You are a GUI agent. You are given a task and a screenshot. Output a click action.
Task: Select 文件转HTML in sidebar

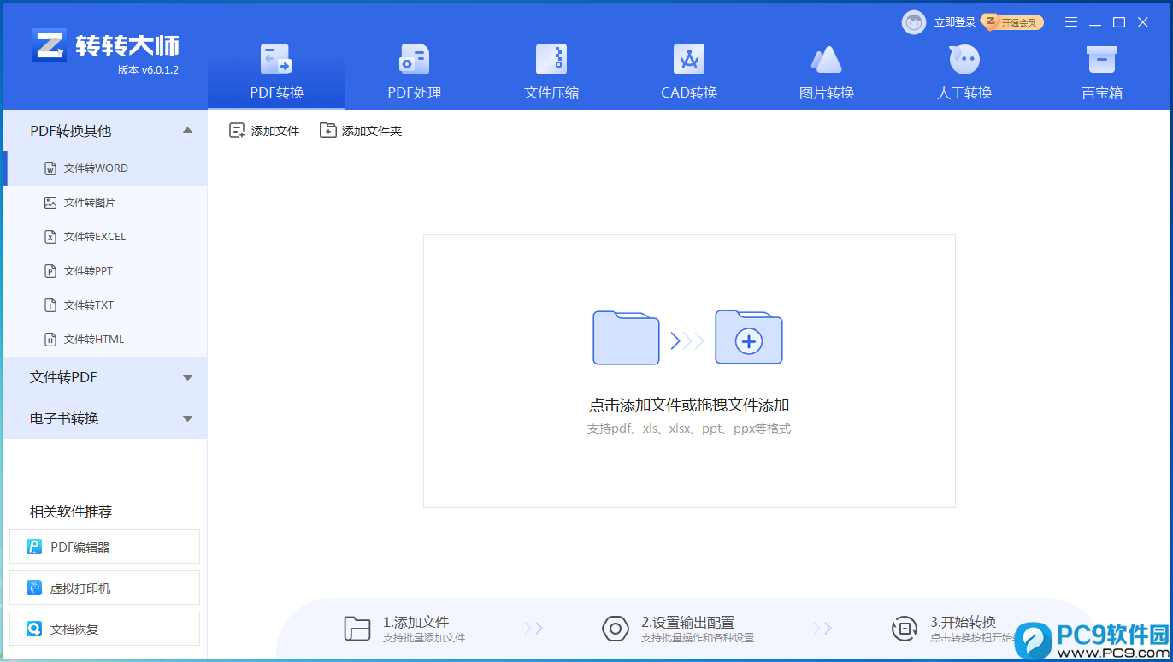(105, 340)
